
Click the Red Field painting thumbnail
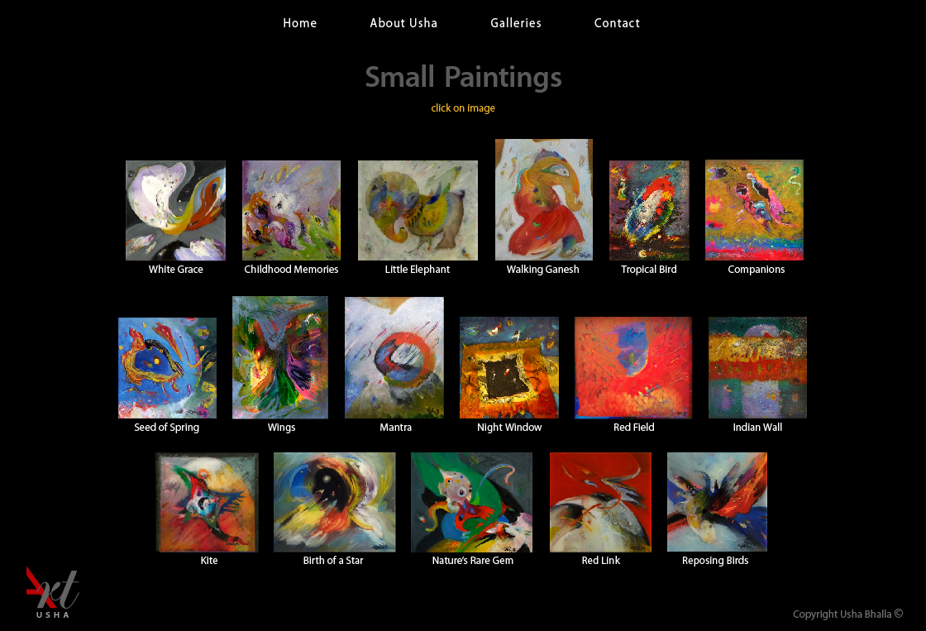(633, 367)
